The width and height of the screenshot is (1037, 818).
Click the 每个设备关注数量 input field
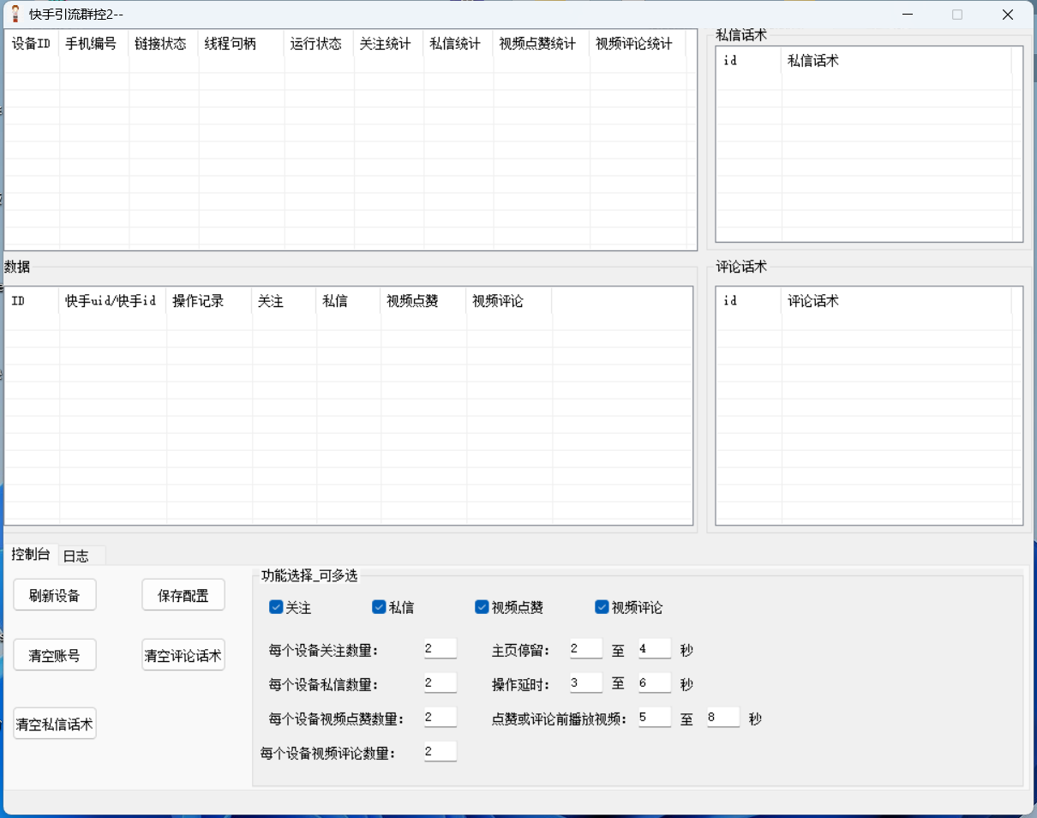pos(440,648)
